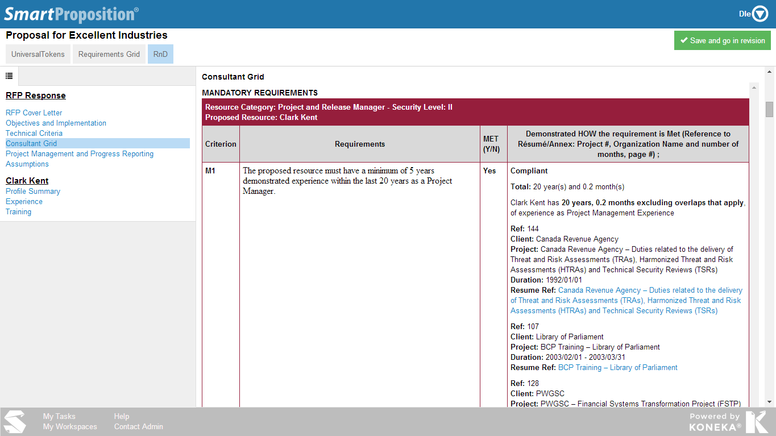
Task: Click the Ref: 128 entry
Action: (x=525, y=384)
